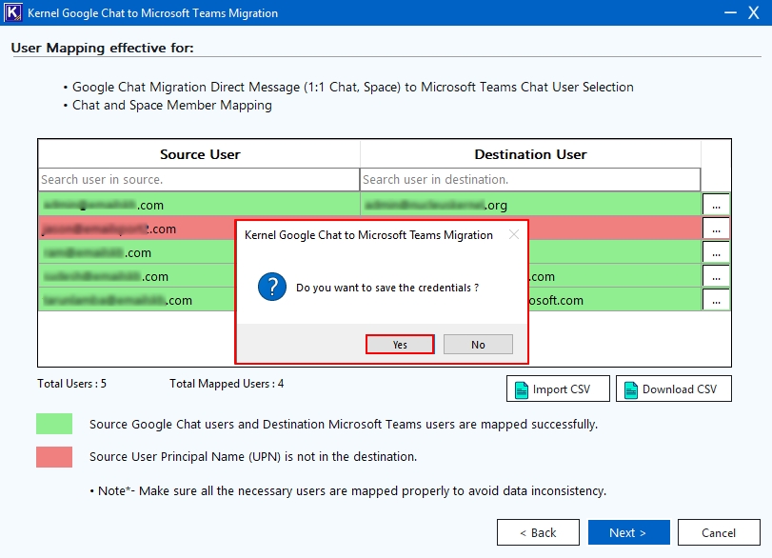Screen dimensions: 772x558
Task: Select the destination user ending .org
Action: coord(530,205)
